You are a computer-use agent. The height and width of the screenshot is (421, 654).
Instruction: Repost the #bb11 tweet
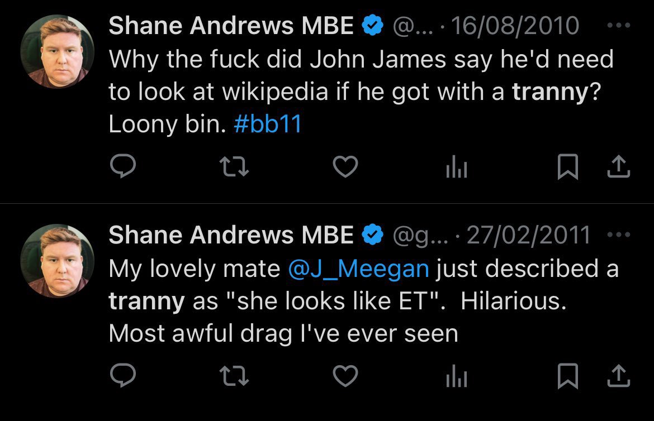point(234,167)
